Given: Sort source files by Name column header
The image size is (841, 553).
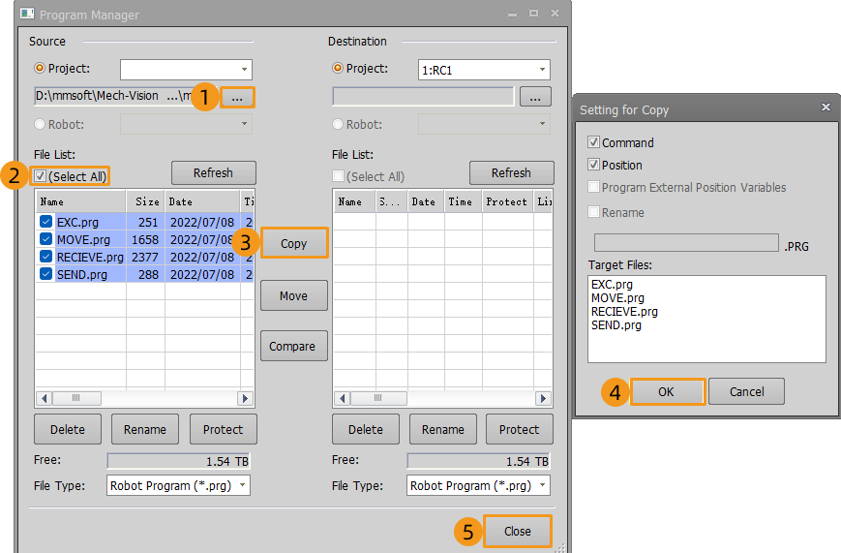Looking at the screenshot, I should [x=79, y=201].
